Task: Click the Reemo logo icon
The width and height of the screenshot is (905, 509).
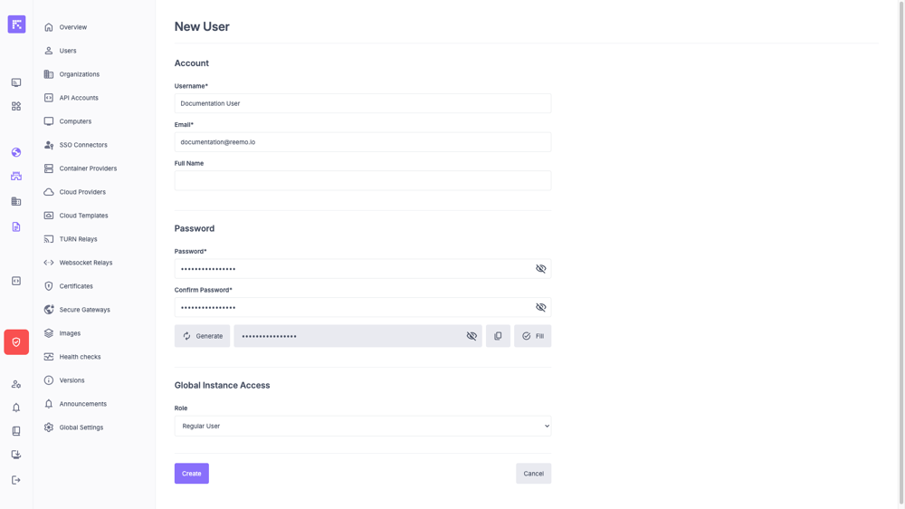Action: pos(16,24)
